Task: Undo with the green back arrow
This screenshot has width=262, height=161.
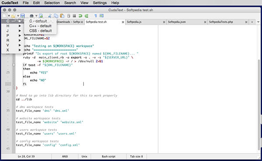Action: click(x=80, y=16)
